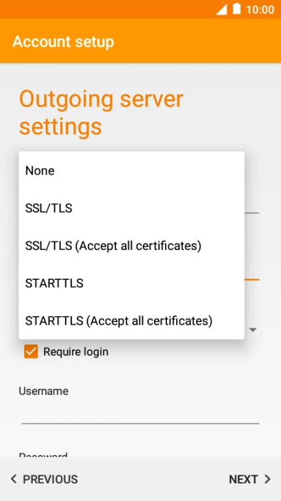Tap the cellular signal status icon
This screenshot has width=281, height=501.
tap(221, 9)
